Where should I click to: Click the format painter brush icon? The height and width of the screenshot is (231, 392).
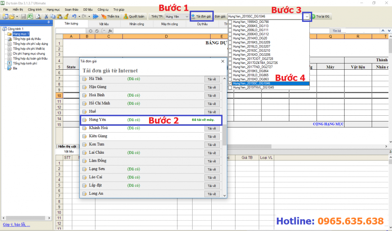coord(66,16)
